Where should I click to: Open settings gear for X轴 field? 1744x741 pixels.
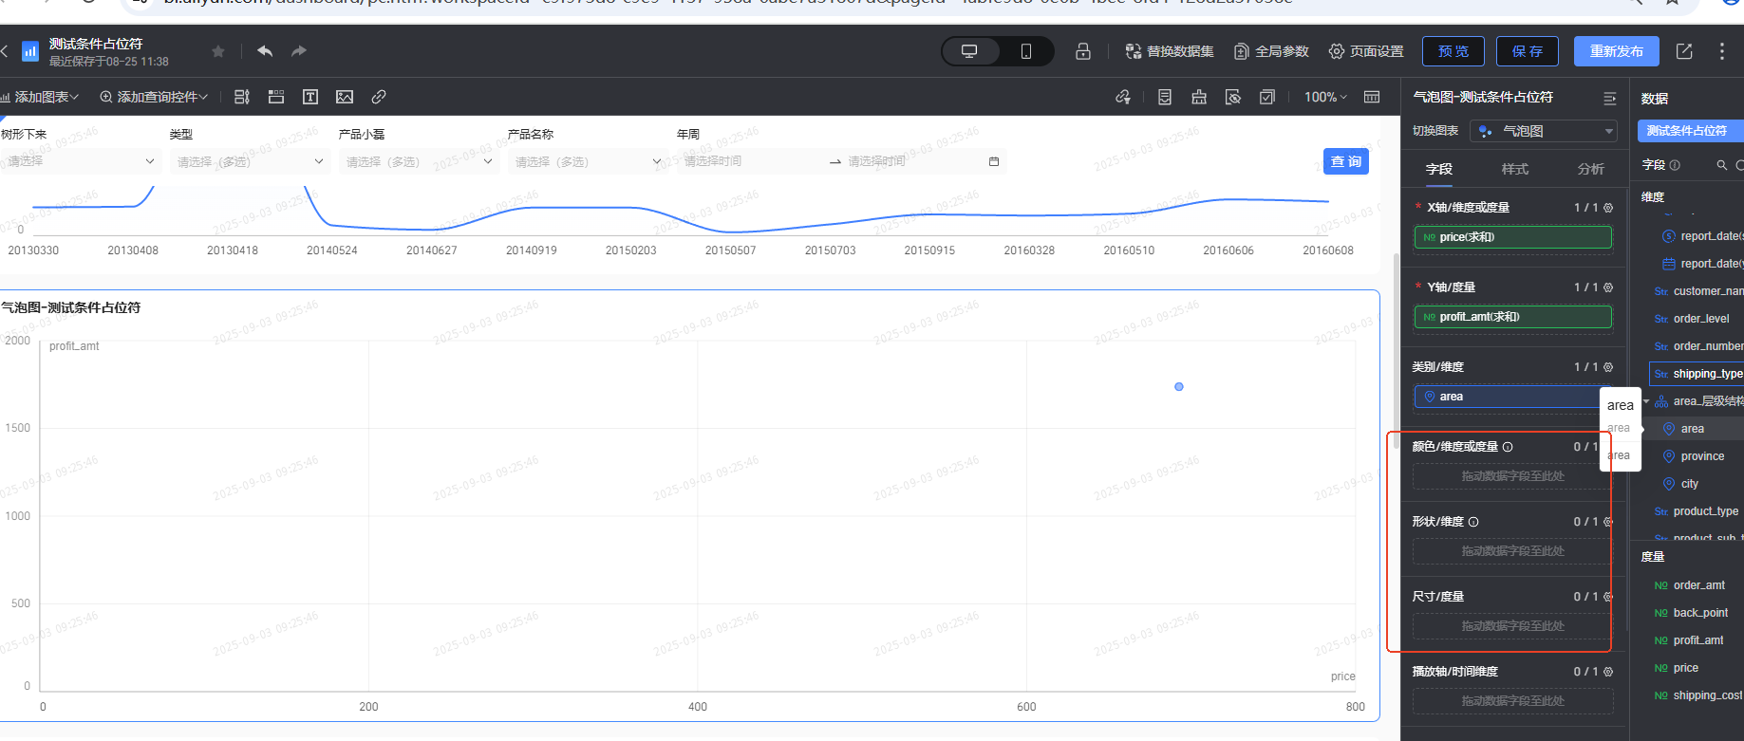[x=1608, y=208]
